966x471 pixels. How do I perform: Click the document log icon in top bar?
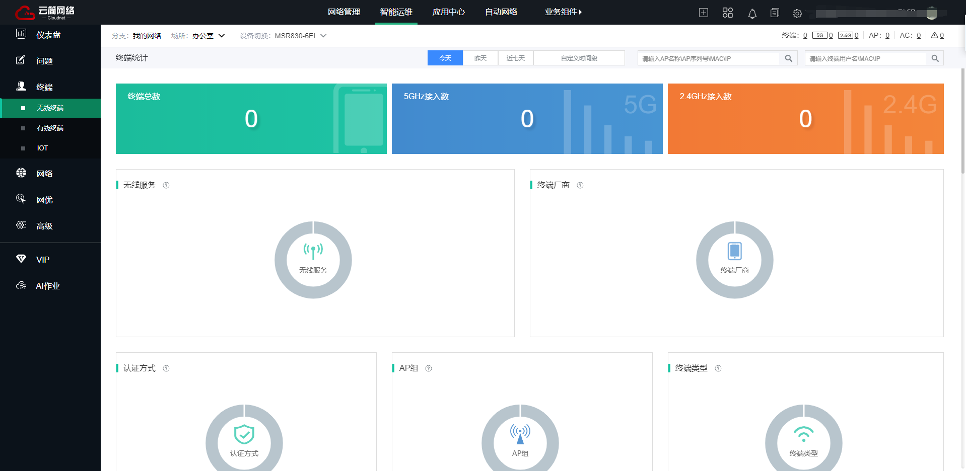pos(775,13)
